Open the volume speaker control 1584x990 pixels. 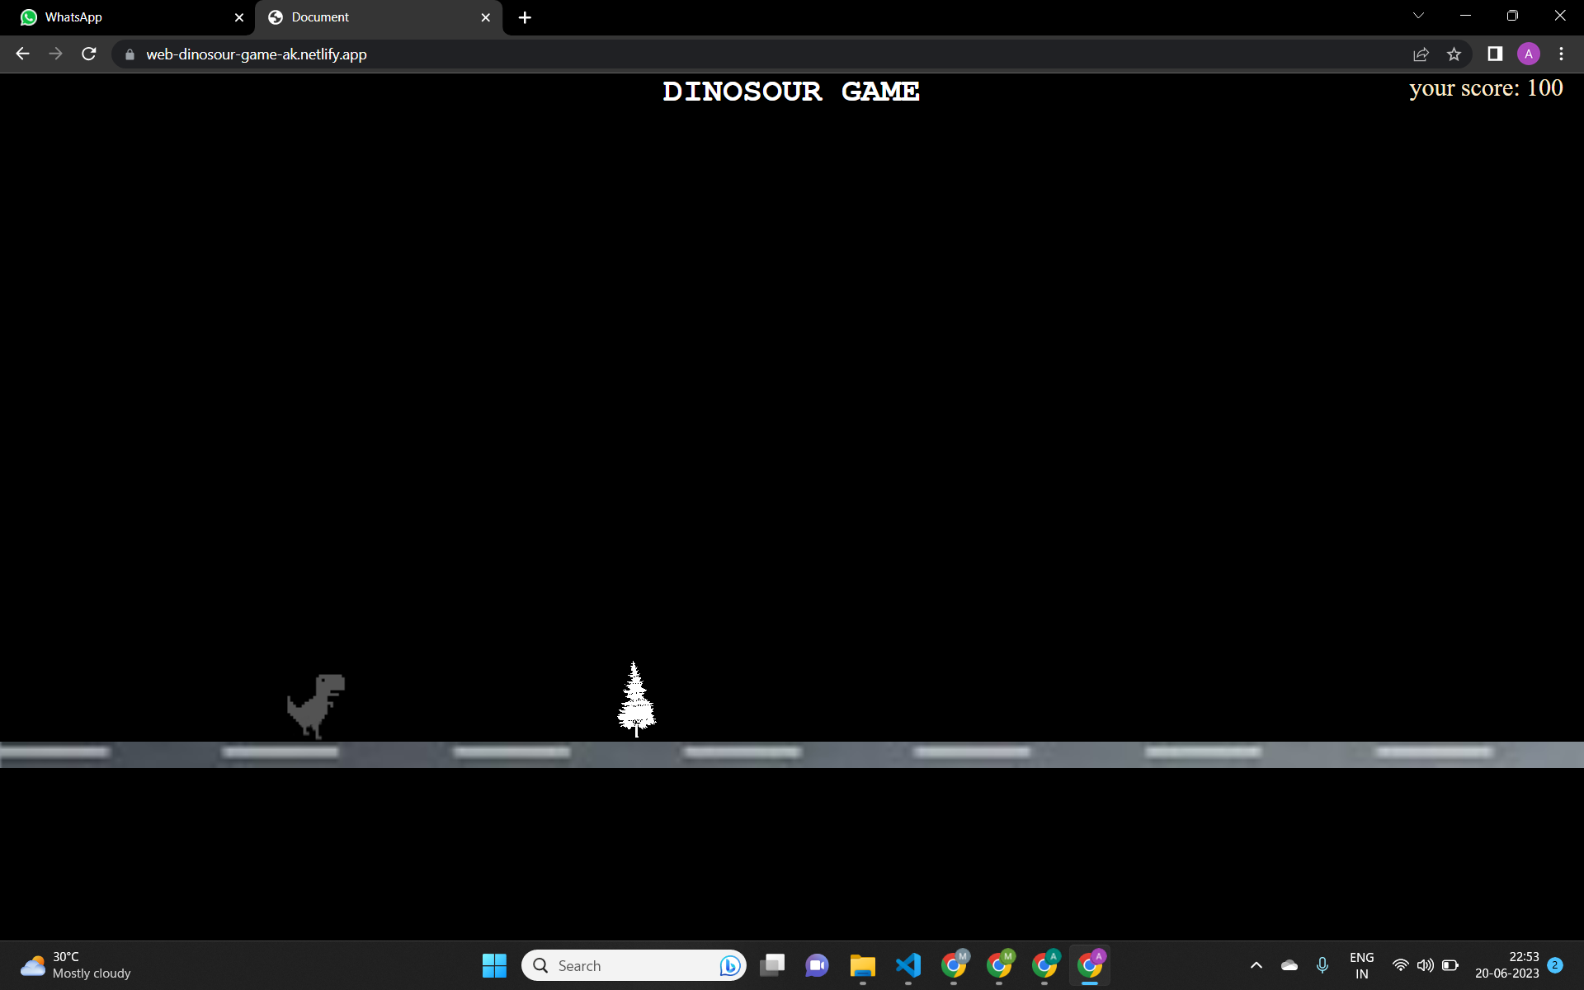1425,965
